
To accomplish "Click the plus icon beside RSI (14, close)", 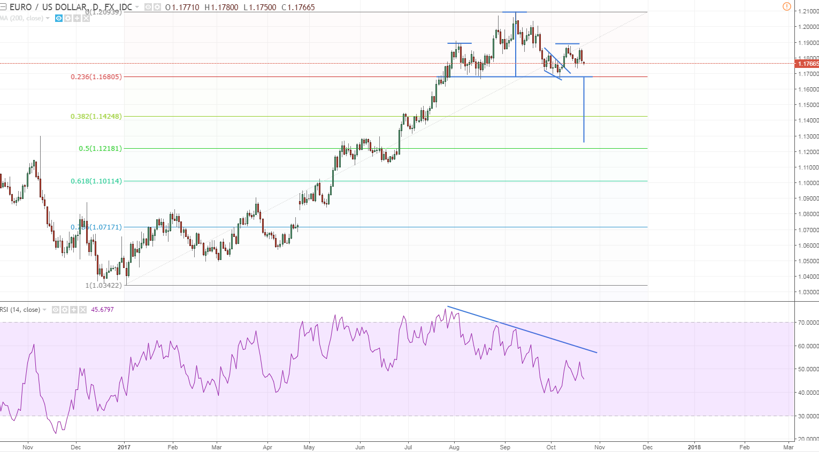I will click(x=74, y=310).
